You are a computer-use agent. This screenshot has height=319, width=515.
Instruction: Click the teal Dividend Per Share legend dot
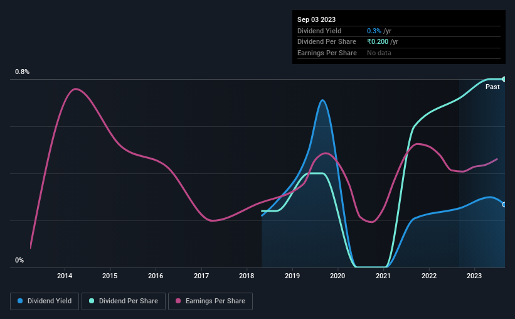92,301
